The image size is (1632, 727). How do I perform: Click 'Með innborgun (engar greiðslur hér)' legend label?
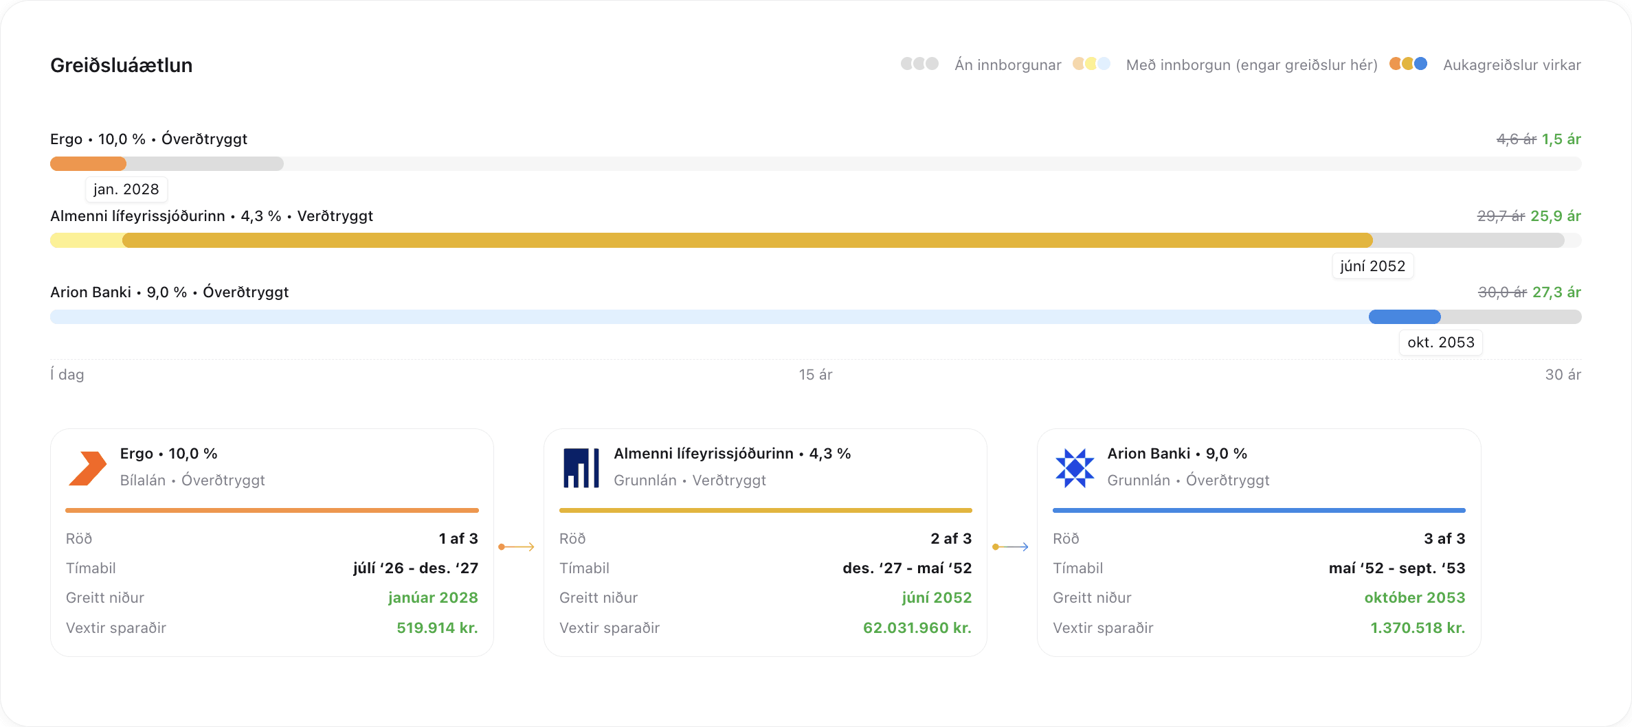(1252, 65)
